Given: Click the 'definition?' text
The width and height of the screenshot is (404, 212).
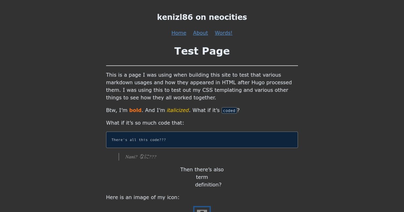Looking at the screenshot, I should 208,185.
